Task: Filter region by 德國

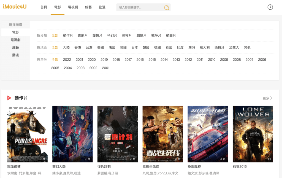Action: pyautogui.click(x=158, y=47)
